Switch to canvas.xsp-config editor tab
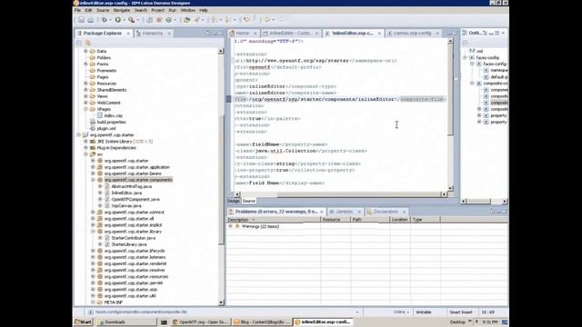582x327 pixels. pos(412,34)
